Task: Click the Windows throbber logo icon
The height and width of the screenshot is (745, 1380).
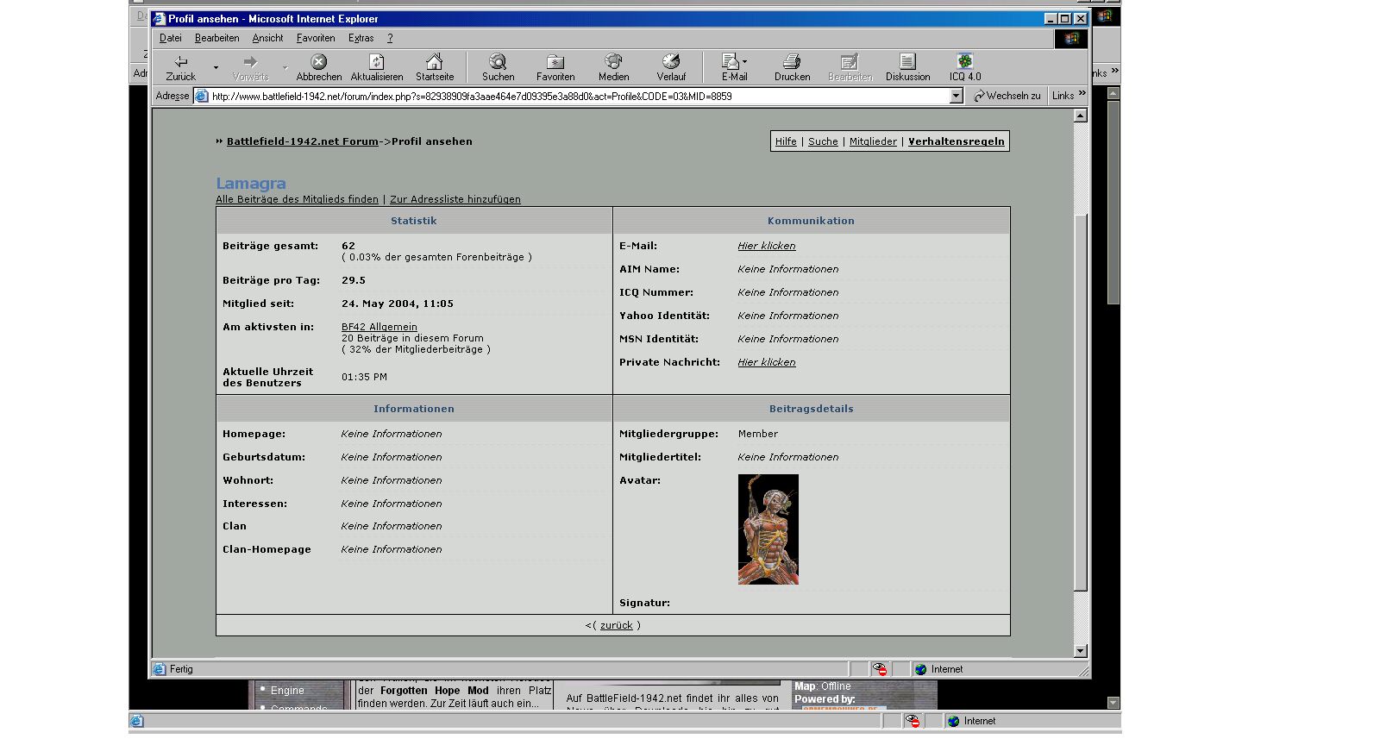Action: (x=1071, y=38)
